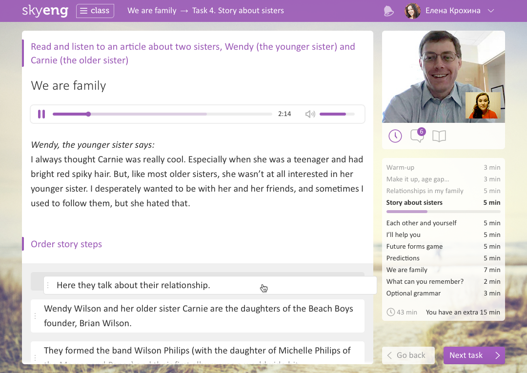The width and height of the screenshot is (527, 373).
Task: Open user avatar of Елена Крохина
Action: pyautogui.click(x=412, y=11)
